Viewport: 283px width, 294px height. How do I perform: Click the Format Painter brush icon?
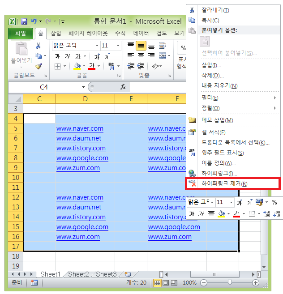pyautogui.click(x=39, y=66)
